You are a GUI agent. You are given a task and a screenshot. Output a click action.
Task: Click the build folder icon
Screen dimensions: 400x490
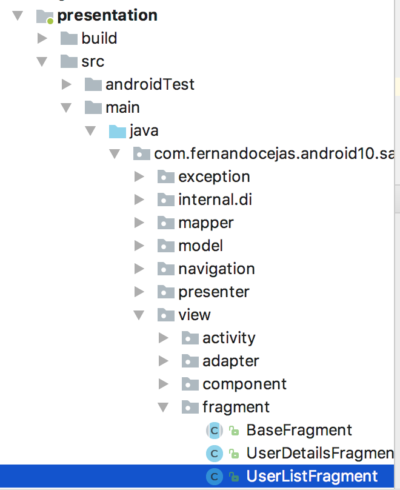tap(68, 38)
